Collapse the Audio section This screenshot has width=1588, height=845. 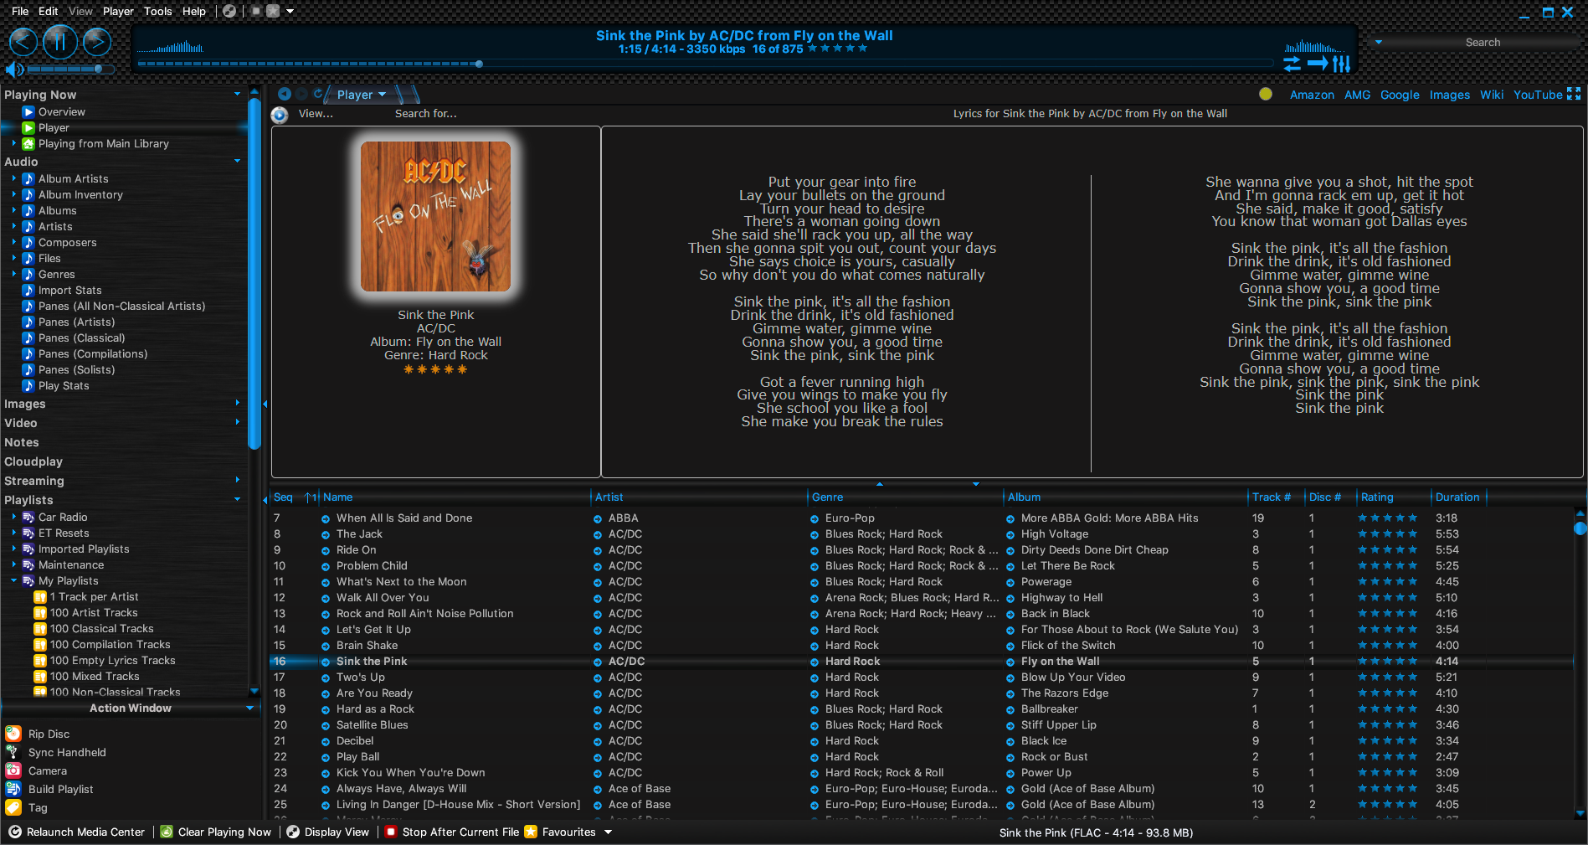click(x=237, y=161)
